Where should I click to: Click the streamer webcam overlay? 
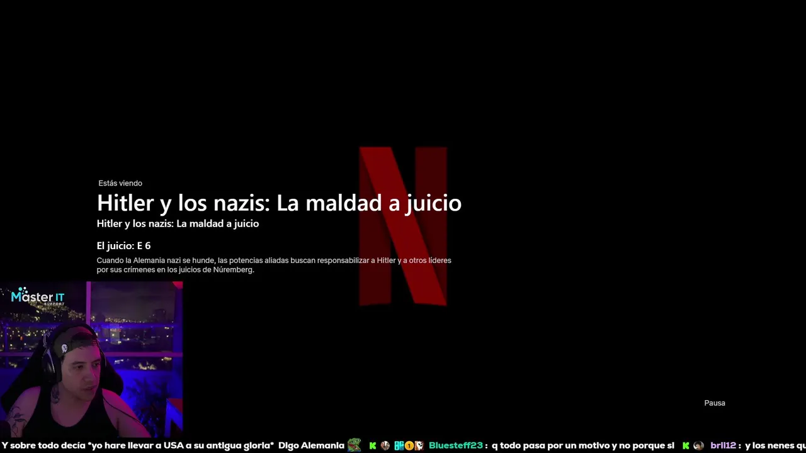point(91,359)
